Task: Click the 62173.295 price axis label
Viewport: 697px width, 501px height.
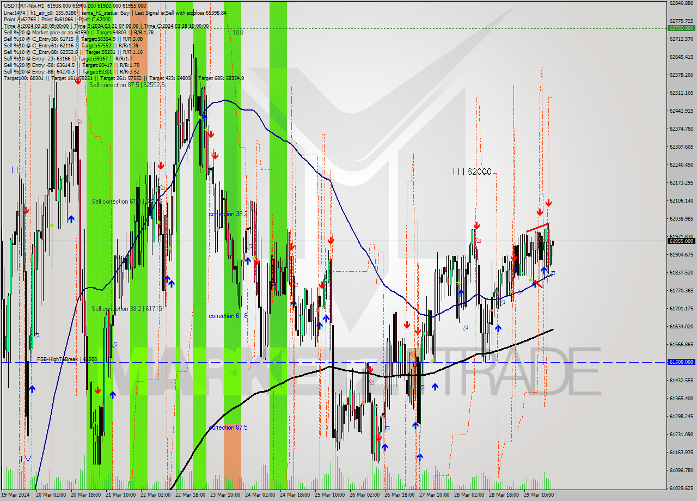Action: [681, 182]
